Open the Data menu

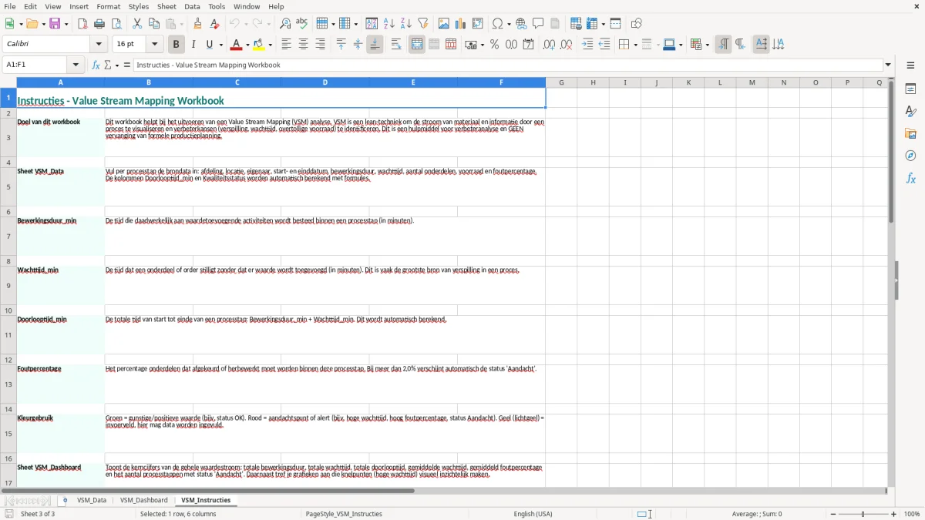(x=192, y=6)
